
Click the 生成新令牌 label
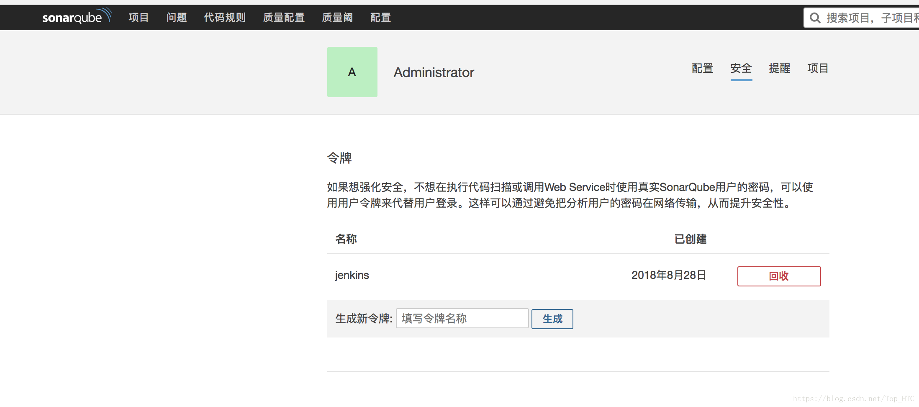(364, 319)
